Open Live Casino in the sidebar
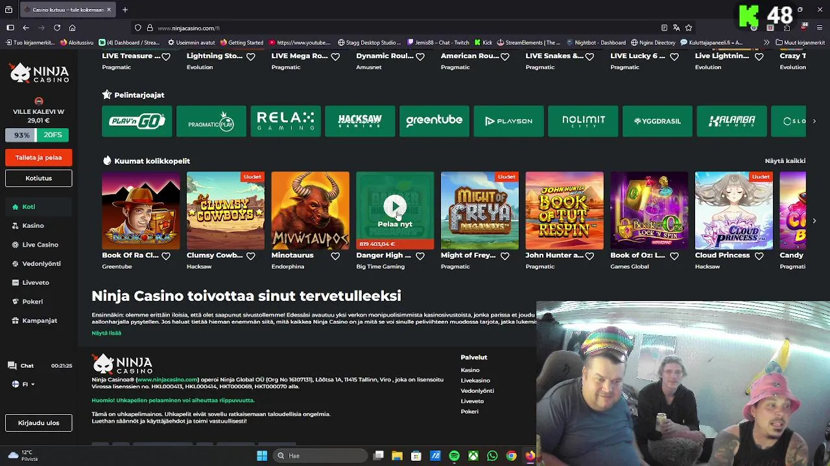Screen dimensions: 830x466 (x=35, y=245)
